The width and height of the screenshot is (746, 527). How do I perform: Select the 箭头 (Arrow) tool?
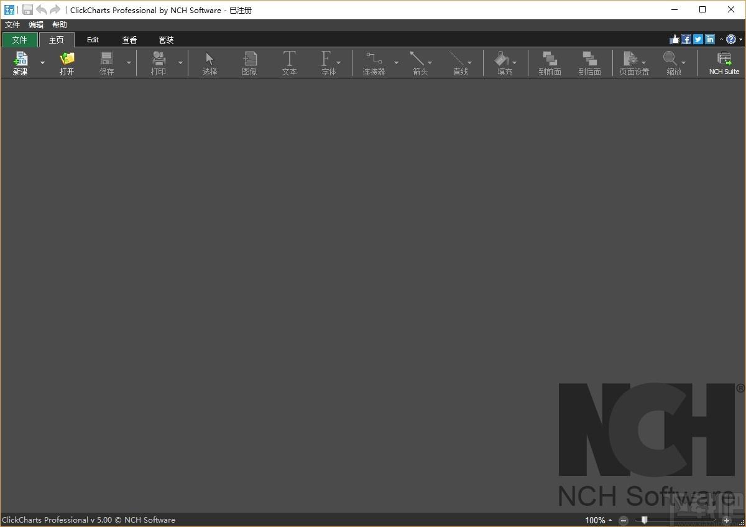417,58
